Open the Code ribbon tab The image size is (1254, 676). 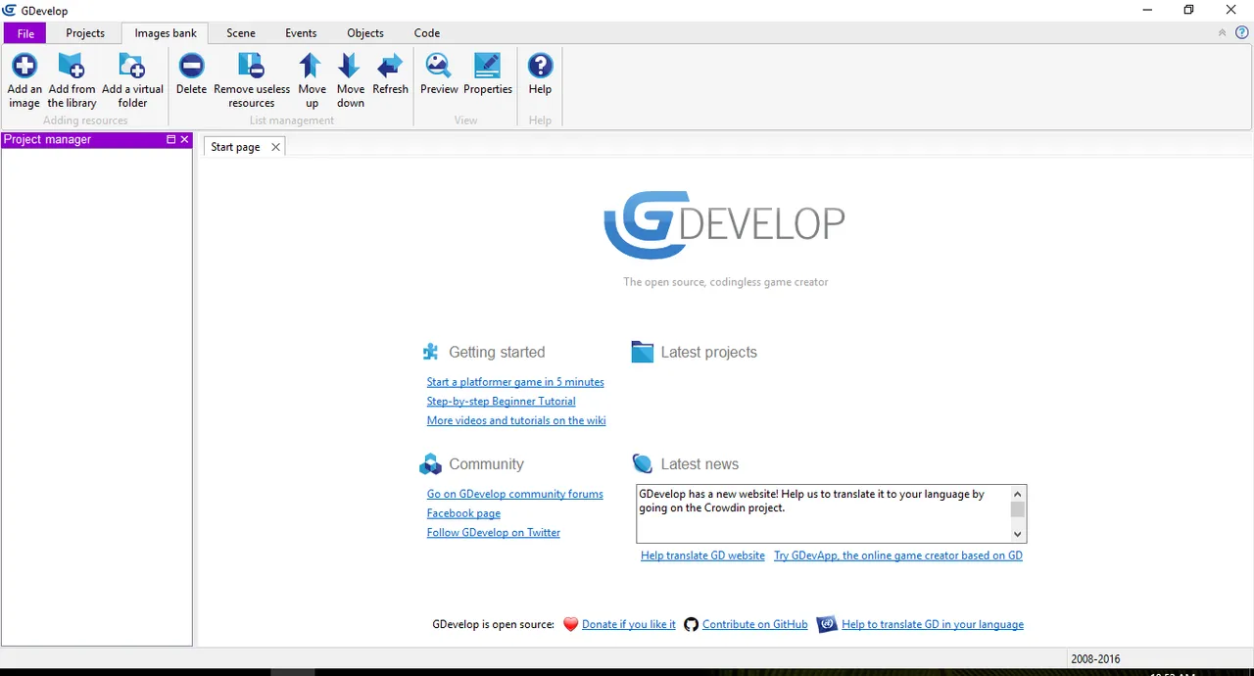(427, 33)
